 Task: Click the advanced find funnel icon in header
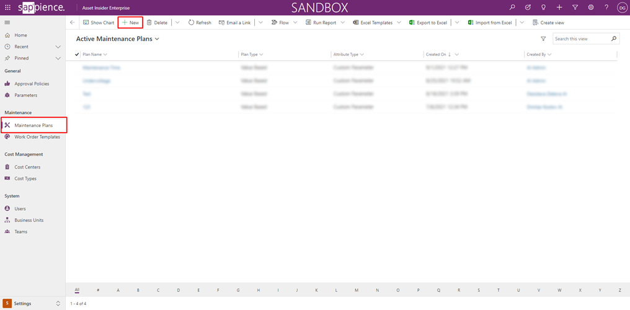click(x=575, y=7)
